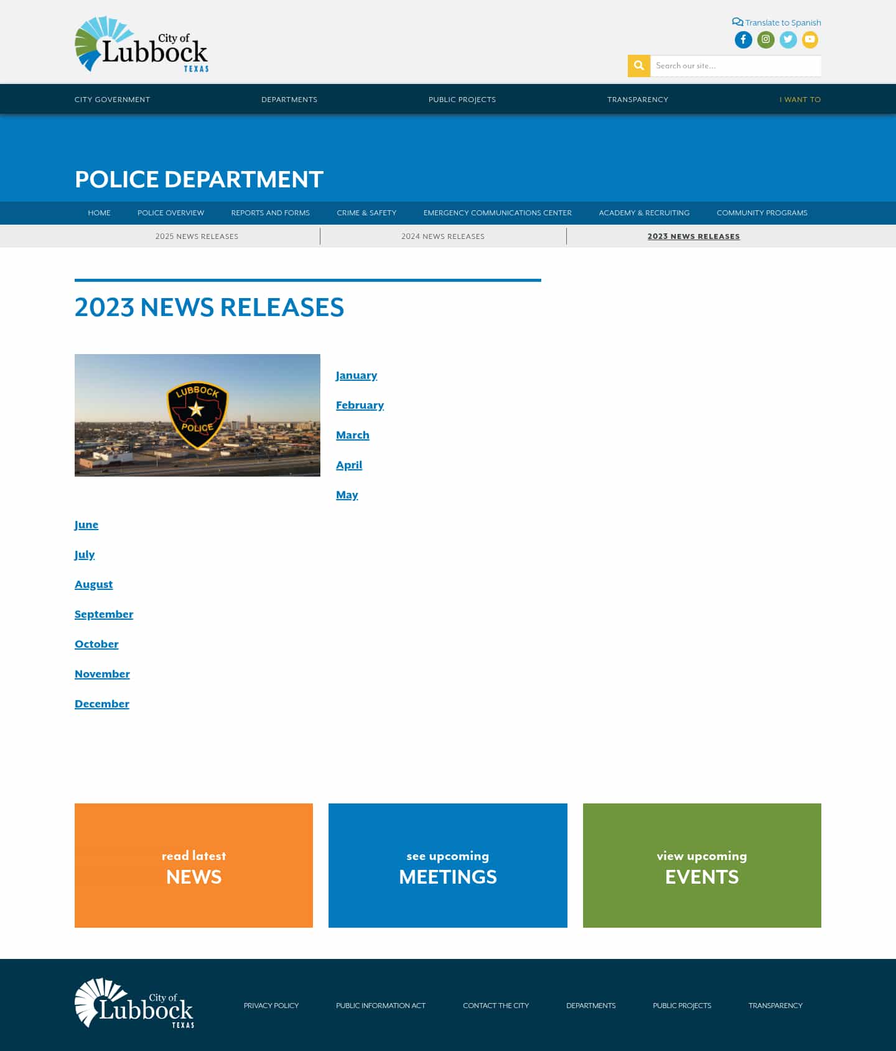Open the City Government menu
Screen dimensions: 896x1051
coord(112,100)
